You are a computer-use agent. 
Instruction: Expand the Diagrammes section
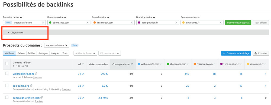(x=16, y=32)
